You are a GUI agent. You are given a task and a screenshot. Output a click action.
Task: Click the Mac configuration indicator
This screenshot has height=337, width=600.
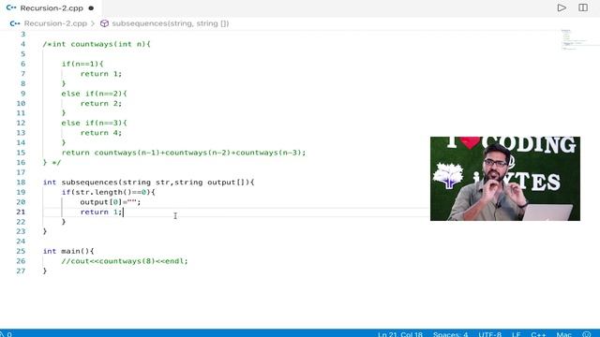coord(563,334)
